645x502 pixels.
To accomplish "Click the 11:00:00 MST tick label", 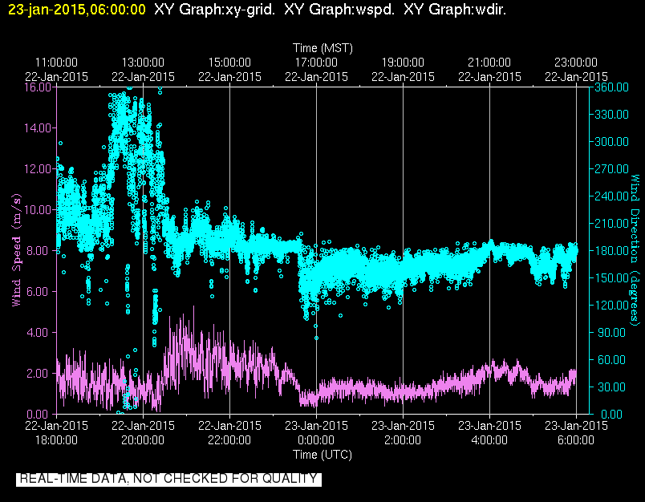I will point(56,63).
